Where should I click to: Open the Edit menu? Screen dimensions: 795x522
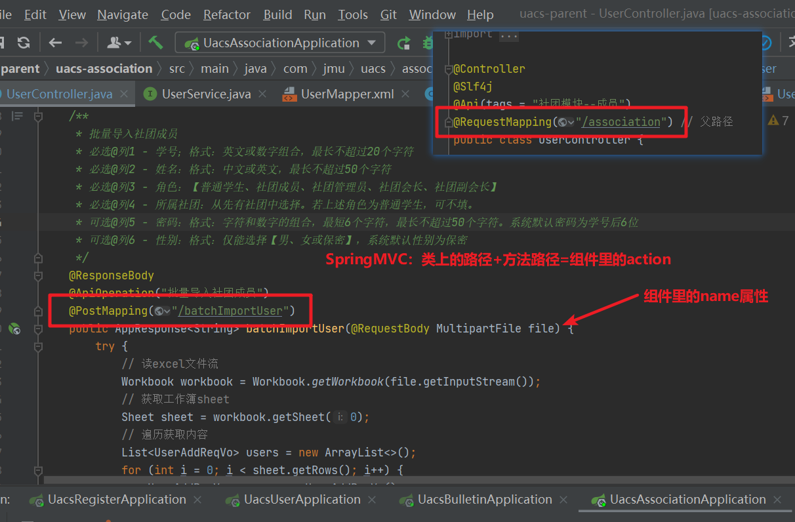tap(35, 14)
